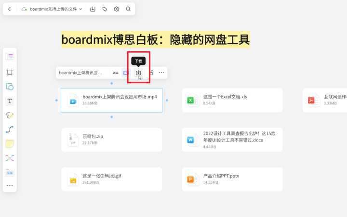The height and width of the screenshot is (217, 347).
Task: Switch to card display in floating toolbar
Action: [x=126, y=73]
